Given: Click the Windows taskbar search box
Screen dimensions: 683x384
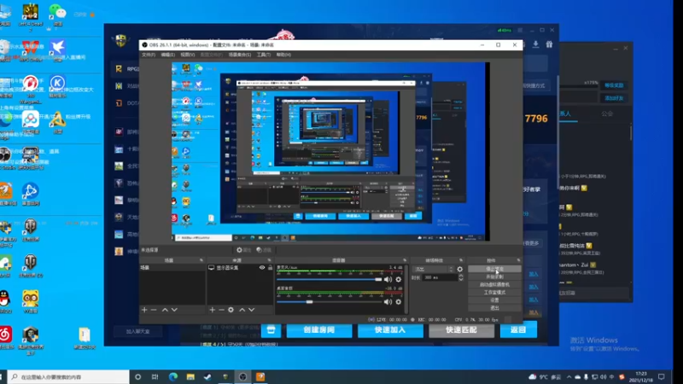Looking at the screenshot, I should tap(68, 377).
